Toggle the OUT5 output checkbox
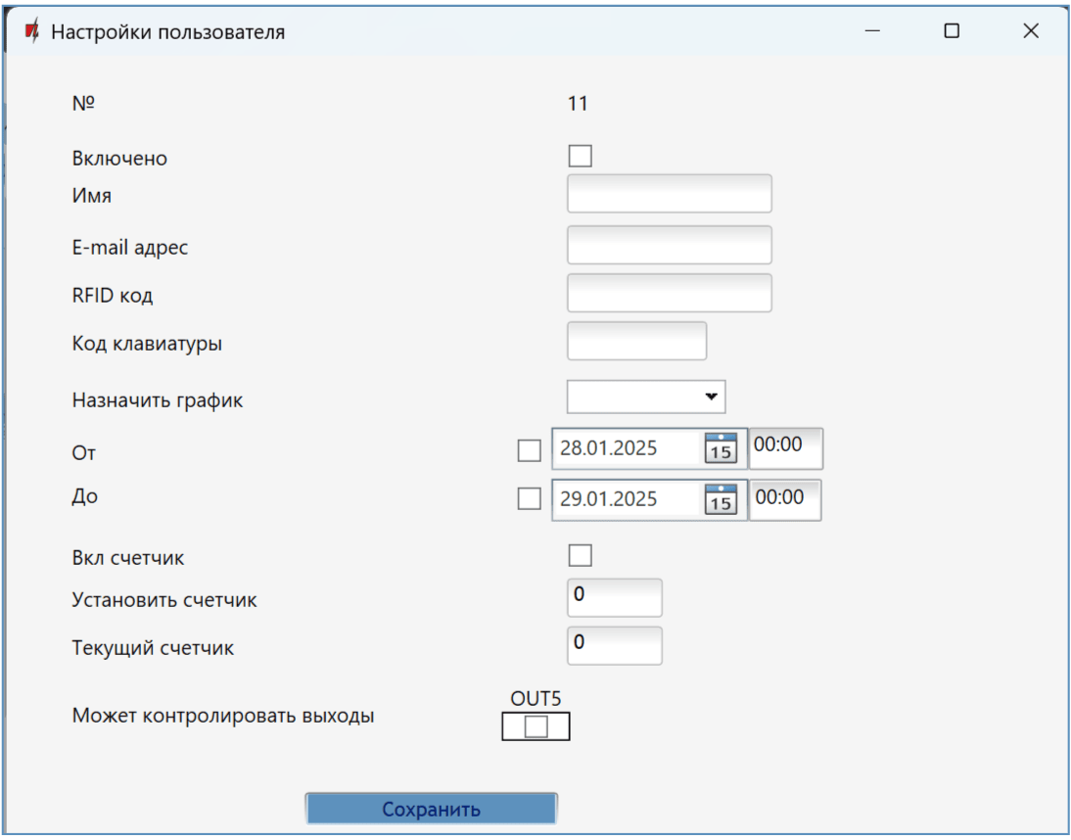 tap(535, 726)
